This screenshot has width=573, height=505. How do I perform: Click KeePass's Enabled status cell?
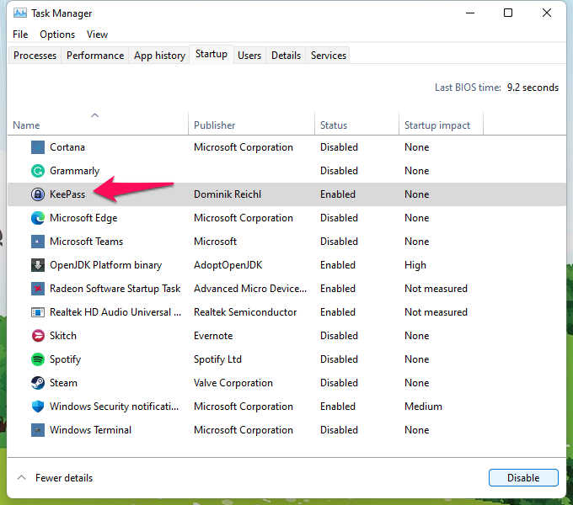(338, 194)
